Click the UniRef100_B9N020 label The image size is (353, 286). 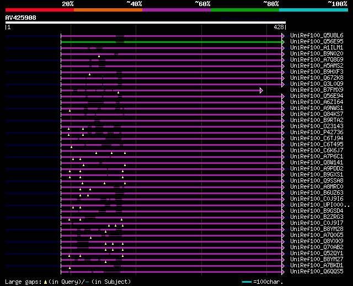317,53
